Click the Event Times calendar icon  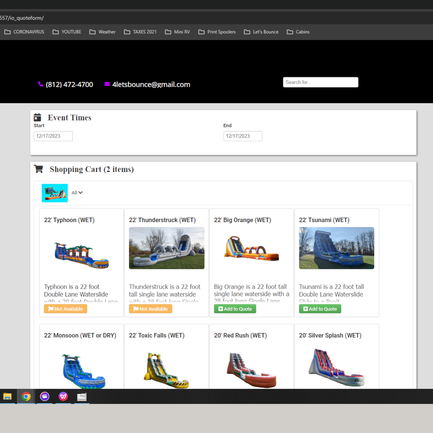coord(38,117)
